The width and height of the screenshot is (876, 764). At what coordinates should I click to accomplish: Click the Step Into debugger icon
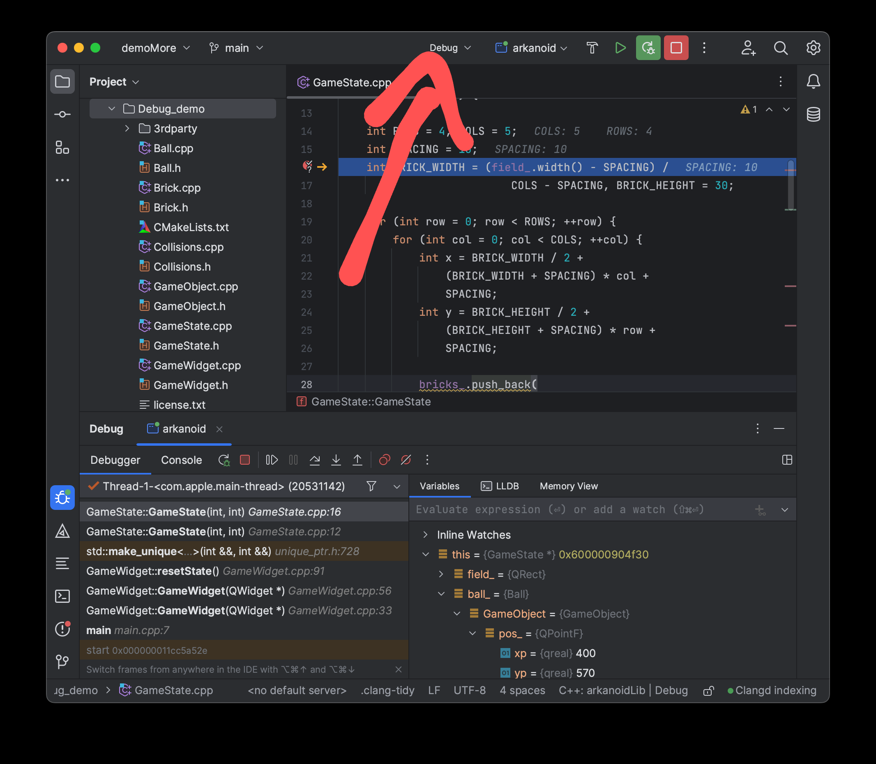[336, 460]
